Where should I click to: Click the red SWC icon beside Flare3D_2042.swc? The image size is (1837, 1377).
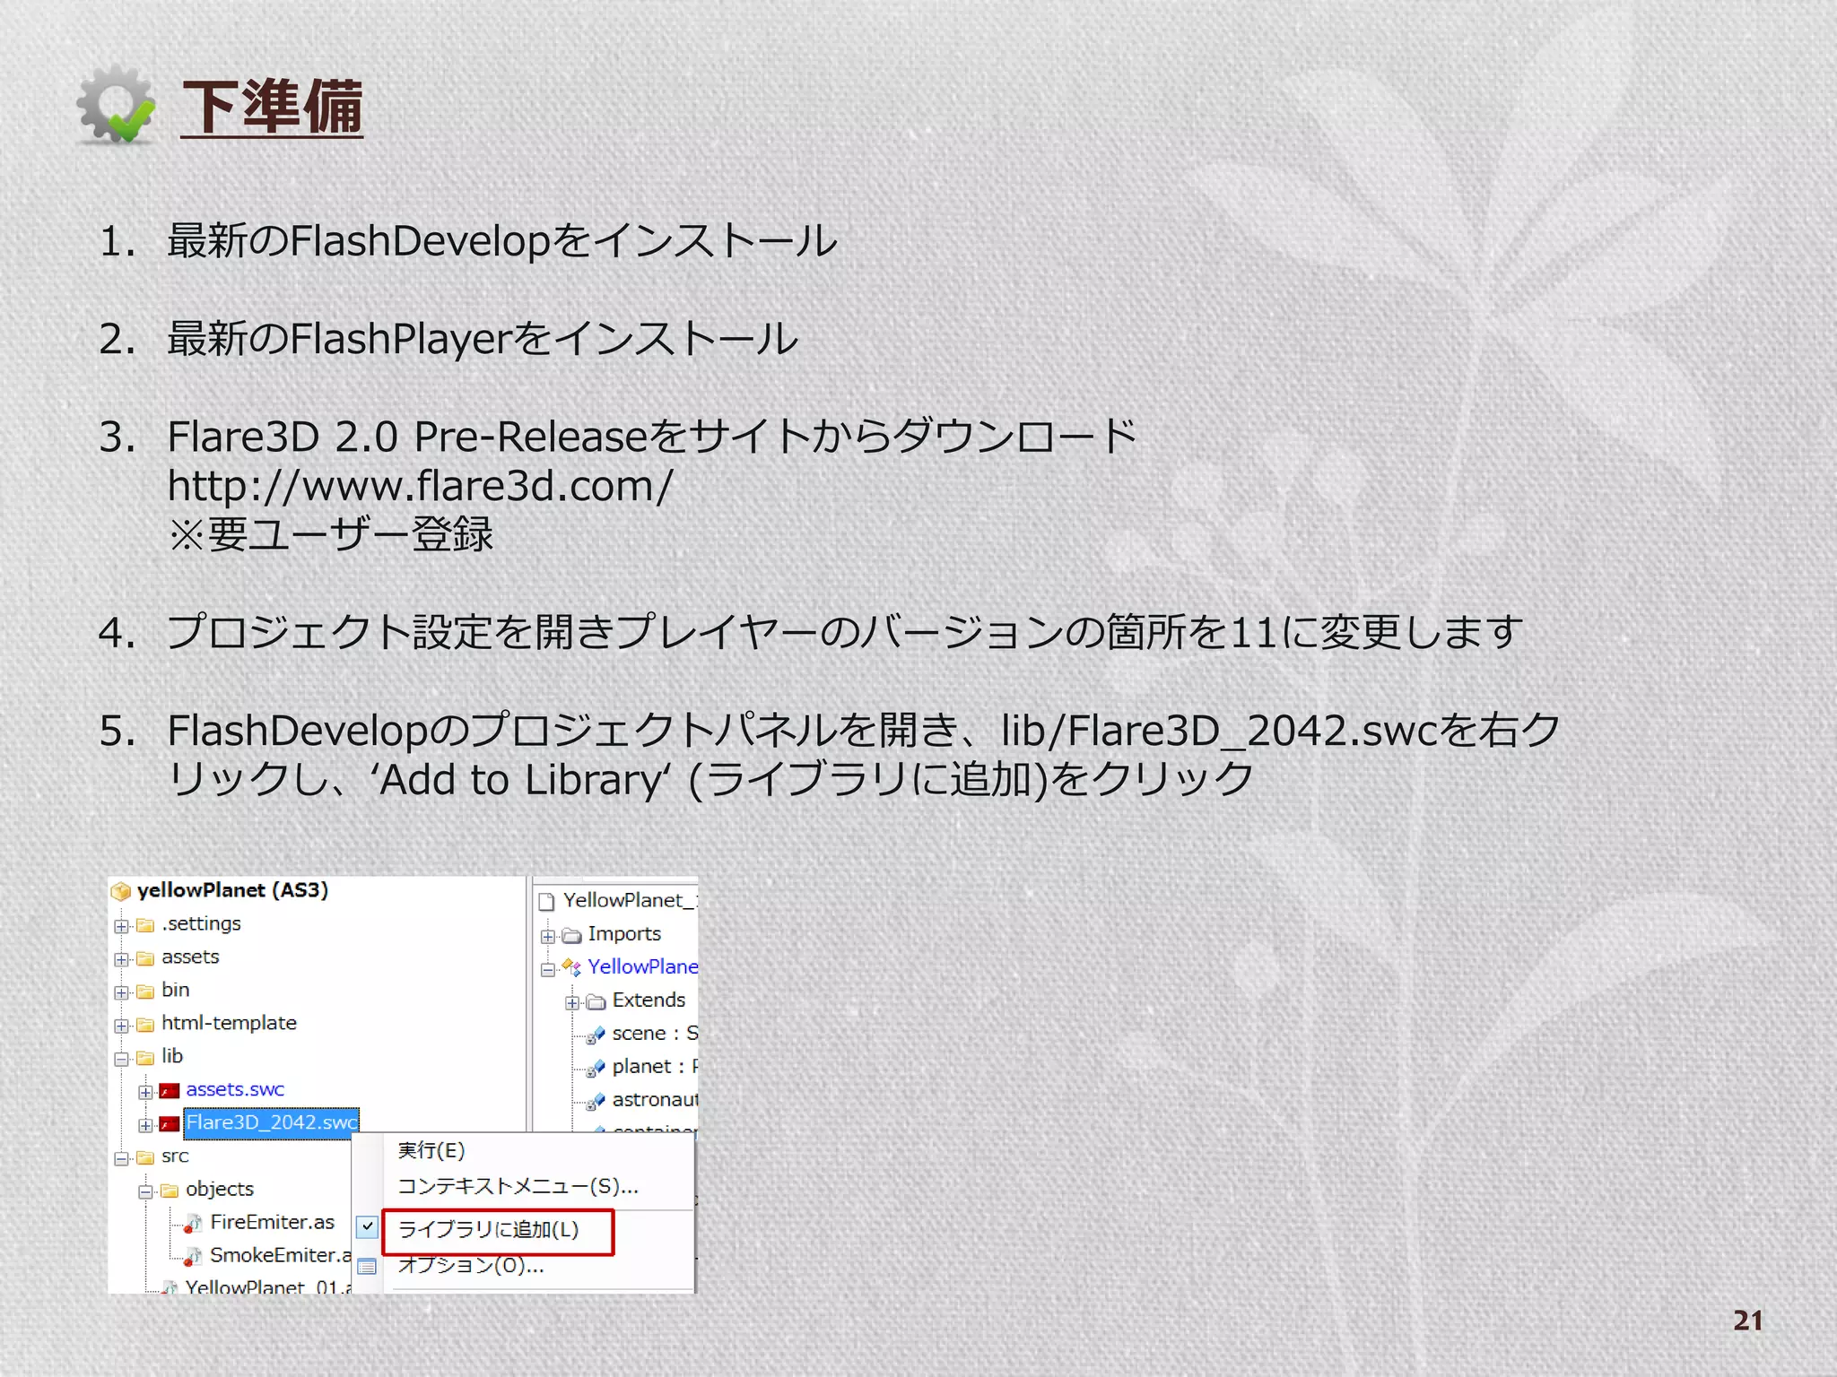tap(170, 1124)
